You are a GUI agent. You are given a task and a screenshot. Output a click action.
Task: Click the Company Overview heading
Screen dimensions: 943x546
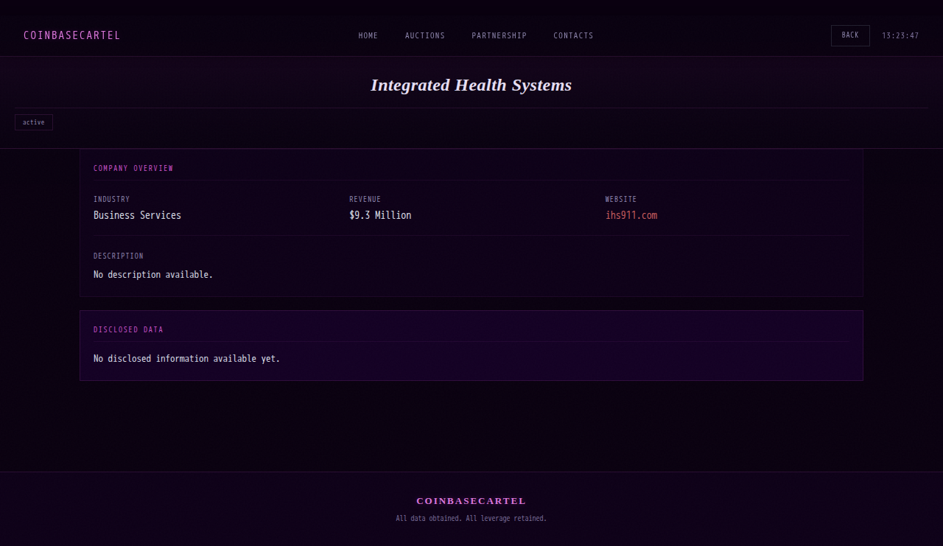pyautogui.click(x=133, y=168)
